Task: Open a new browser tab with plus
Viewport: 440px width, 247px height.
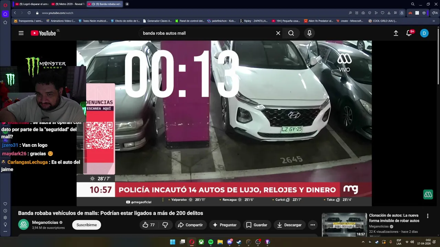Action: pyautogui.click(x=127, y=4)
